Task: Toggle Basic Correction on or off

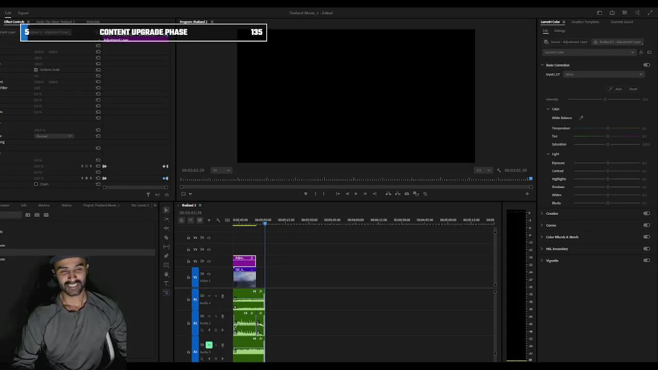Action: click(x=647, y=65)
